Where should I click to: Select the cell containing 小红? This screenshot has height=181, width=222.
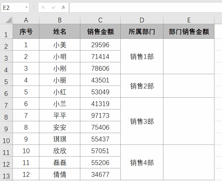59,92
